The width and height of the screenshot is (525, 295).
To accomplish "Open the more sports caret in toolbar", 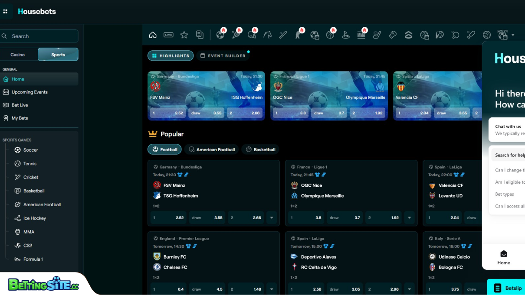I will click(513, 35).
